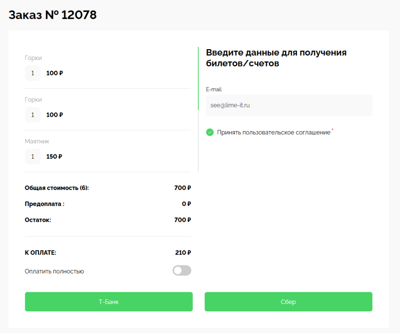
Task: Click the red required asterisk near agreement
Action: pos(332,130)
